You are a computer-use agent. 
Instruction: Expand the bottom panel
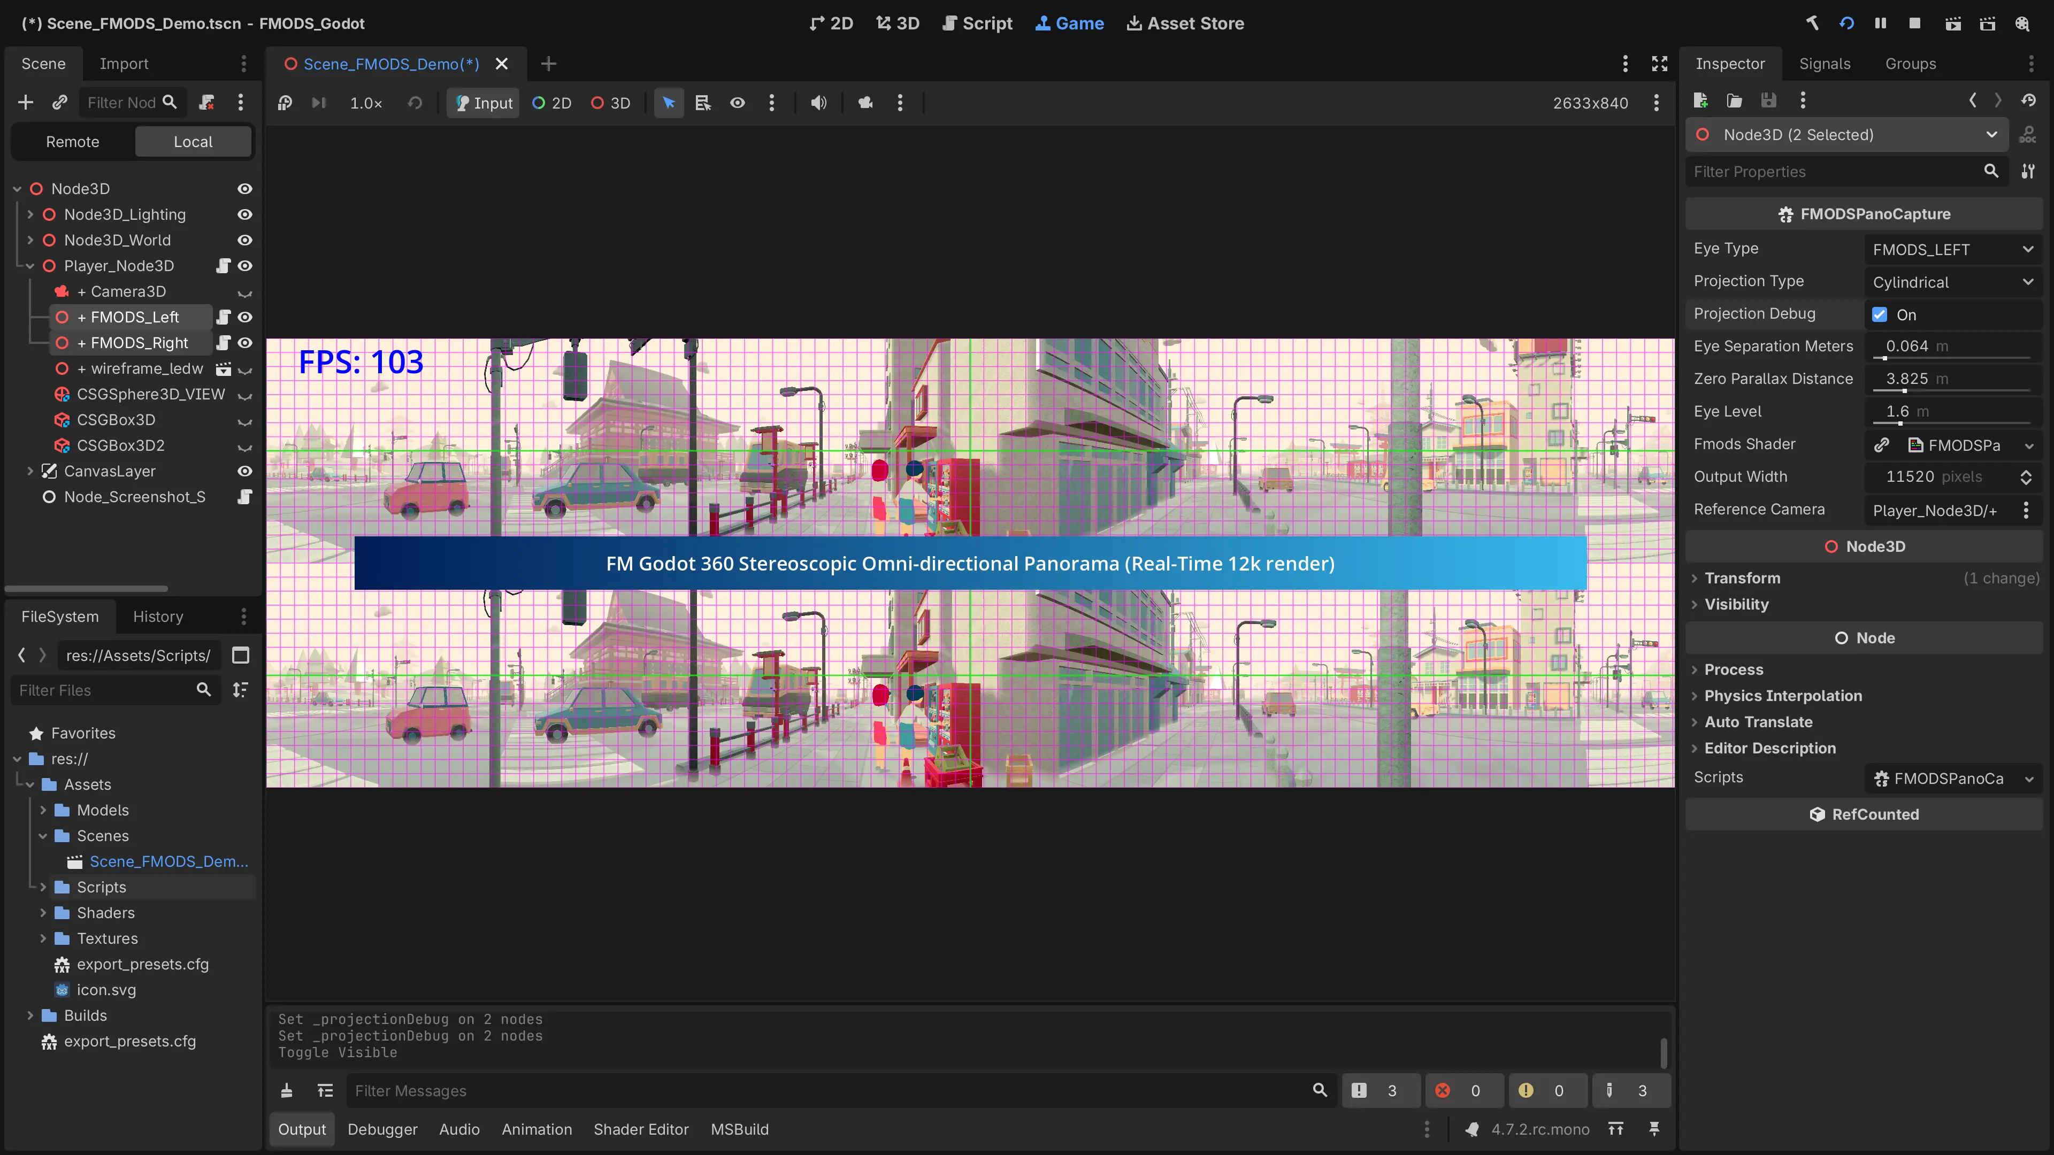click(x=1615, y=1129)
